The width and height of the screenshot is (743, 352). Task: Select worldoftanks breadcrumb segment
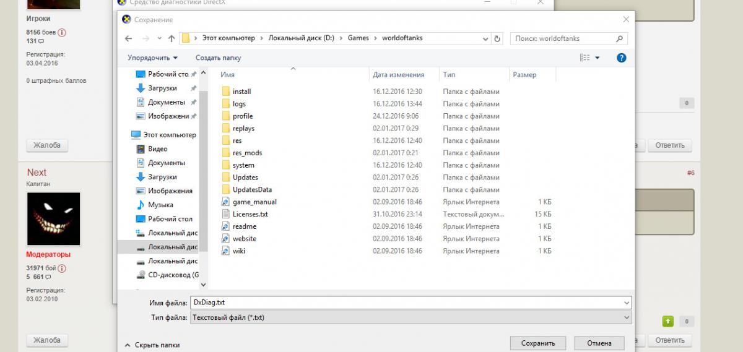pyautogui.click(x=402, y=38)
